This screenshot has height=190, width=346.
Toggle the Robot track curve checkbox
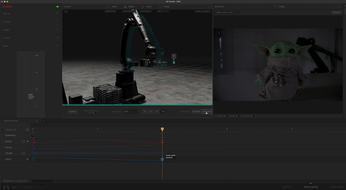(24, 142)
